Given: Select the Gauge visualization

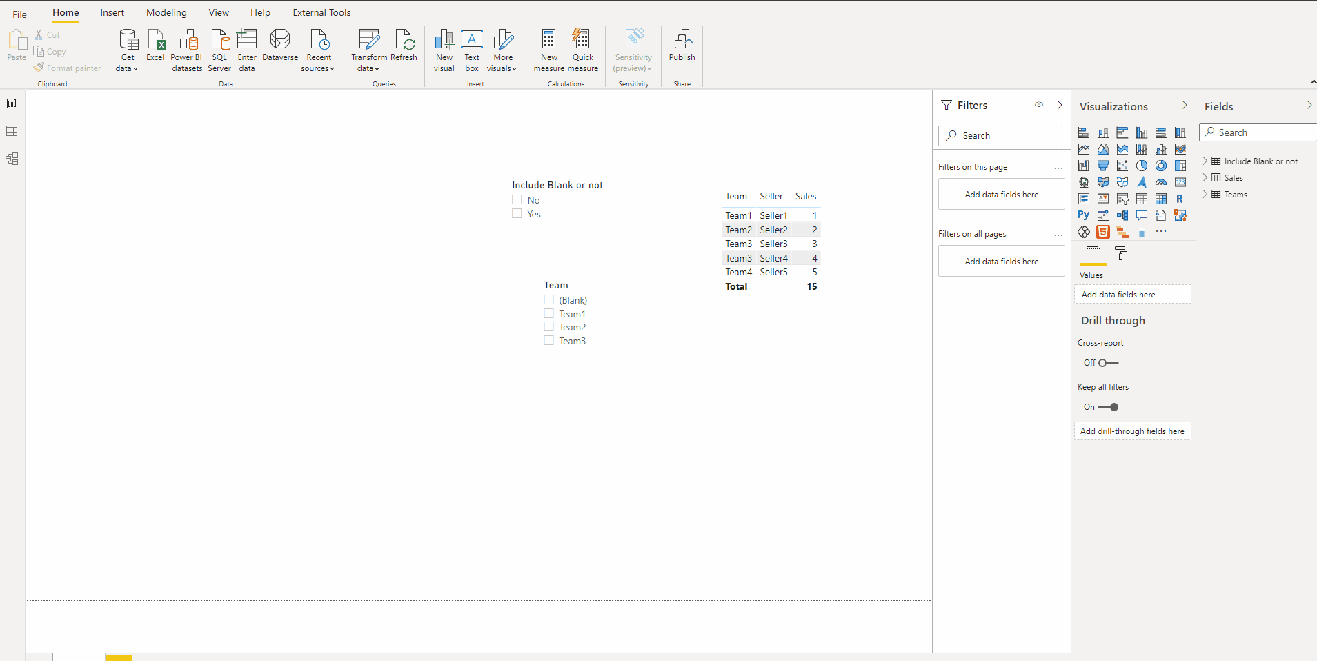Looking at the screenshot, I should 1161,182.
